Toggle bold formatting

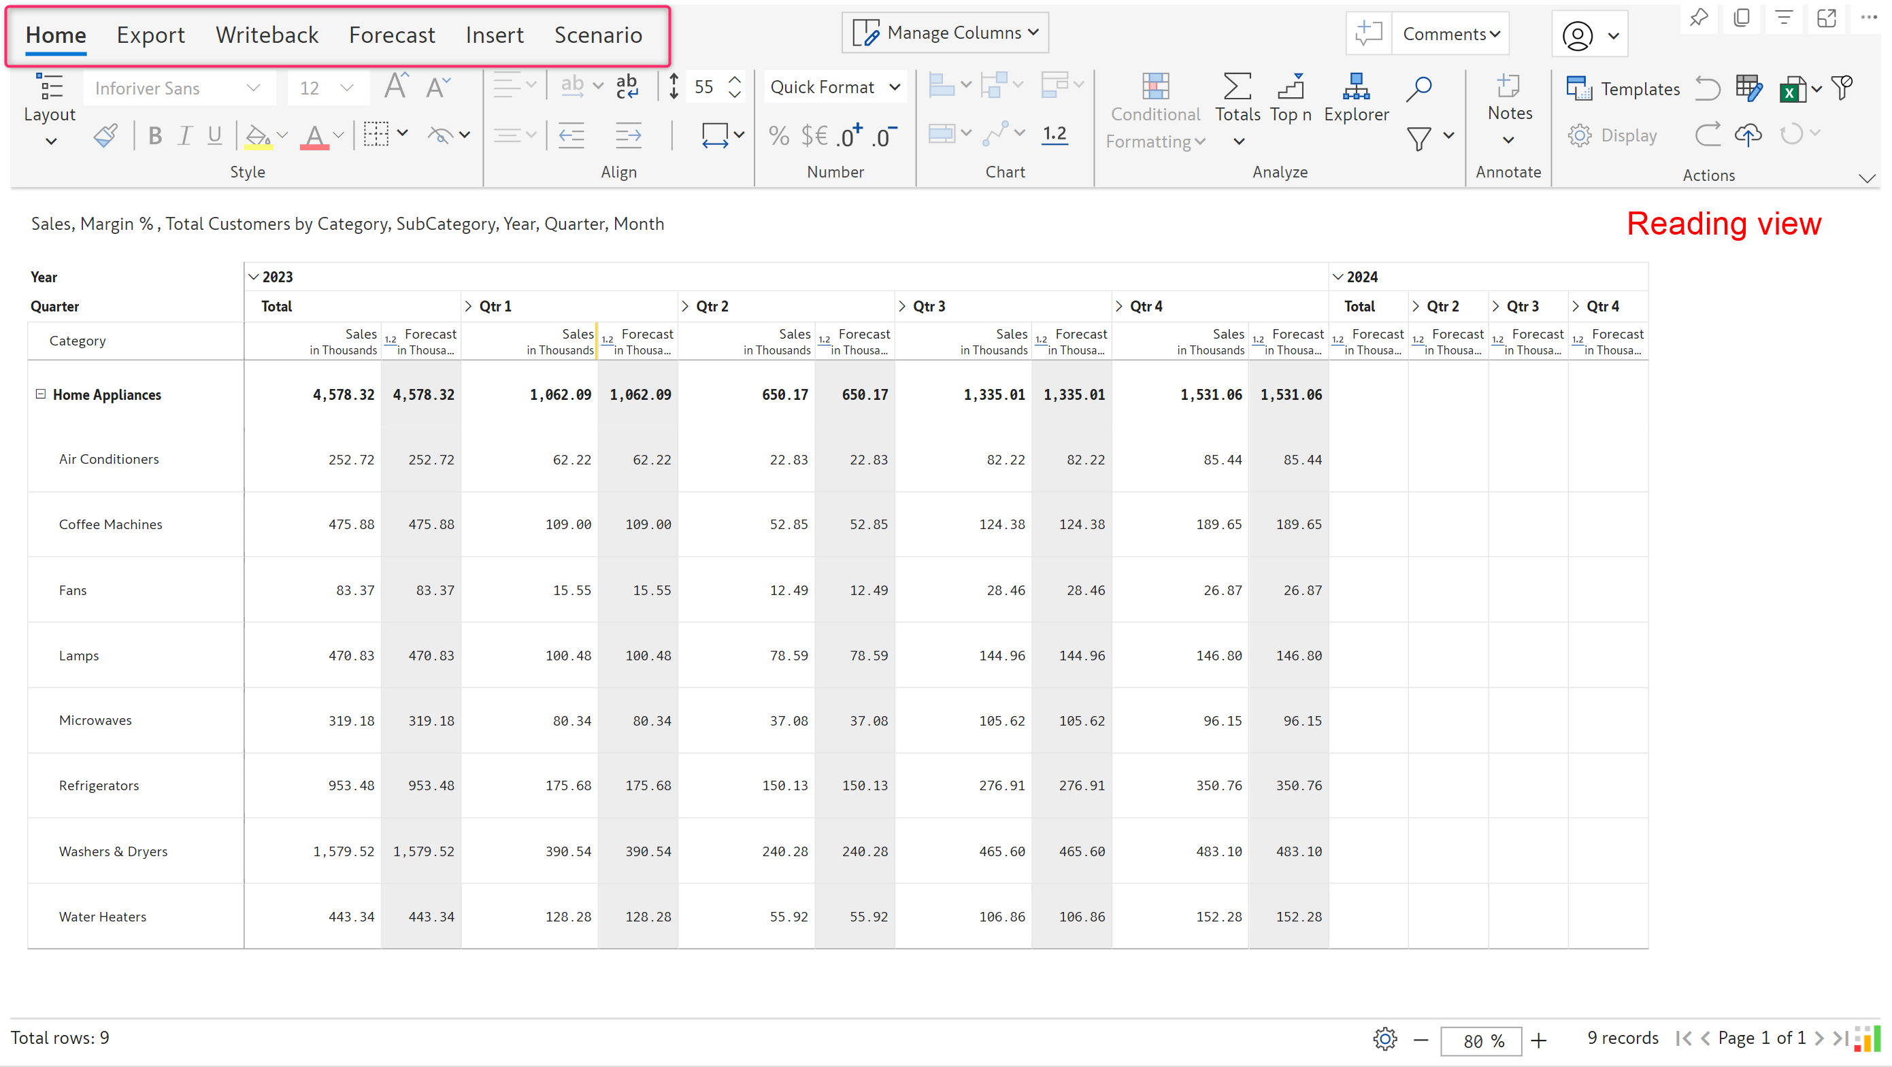(155, 135)
